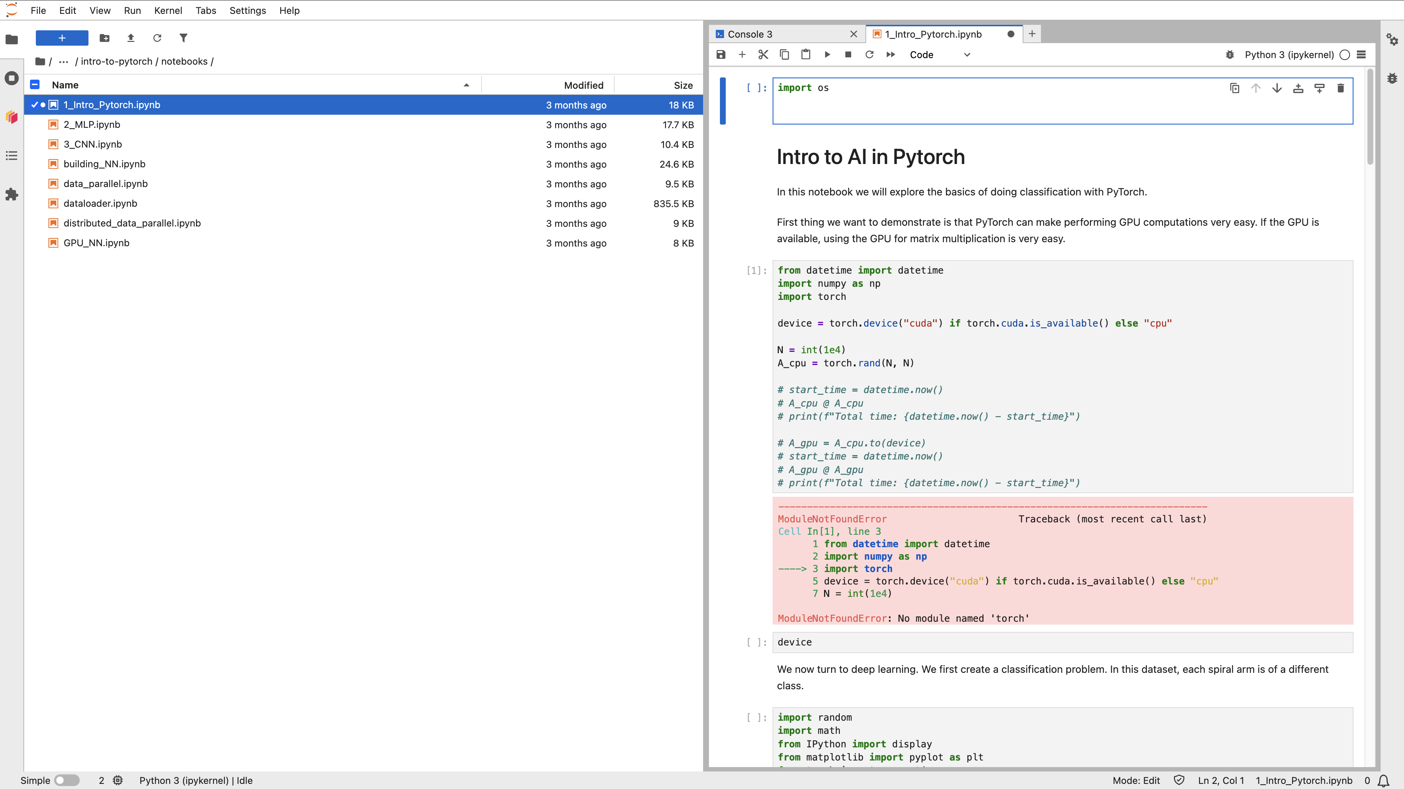This screenshot has width=1404, height=789.
Task: Click the blue New Launcher button
Action: 62,38
